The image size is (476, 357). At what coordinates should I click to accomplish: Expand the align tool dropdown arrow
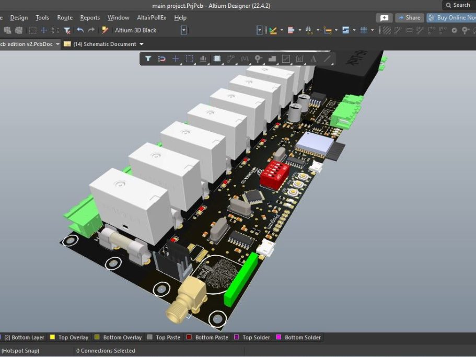click(x=300, y=30)
